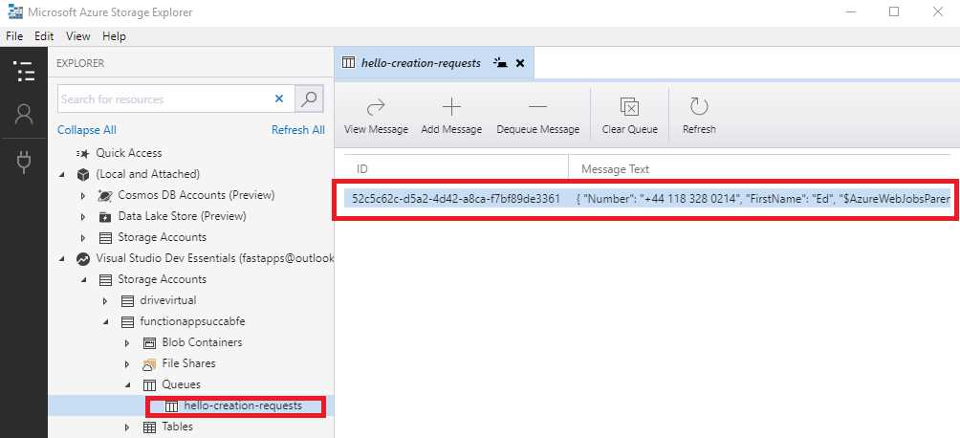Expand the Cosmos DB Accounts node
This screenshot has width=960, height=438.
83,196
